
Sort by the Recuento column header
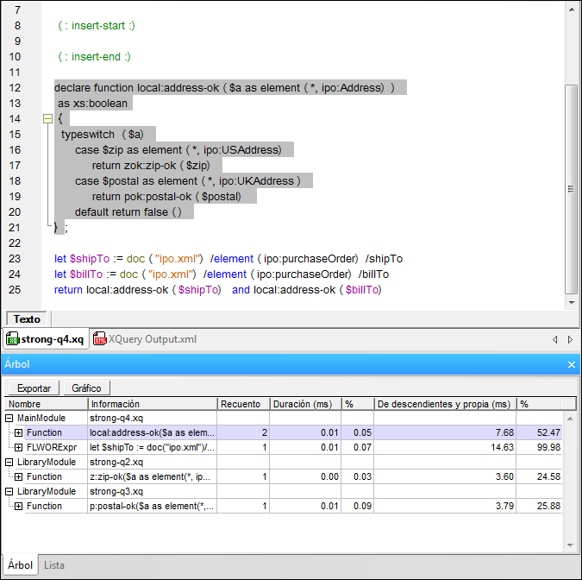(242, 404)
